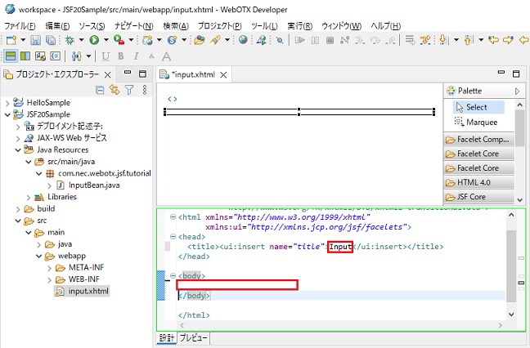This screenshot has height=348, width=530.
Task: Click Link with Editor icon in explorer
Action: point(115,90)
